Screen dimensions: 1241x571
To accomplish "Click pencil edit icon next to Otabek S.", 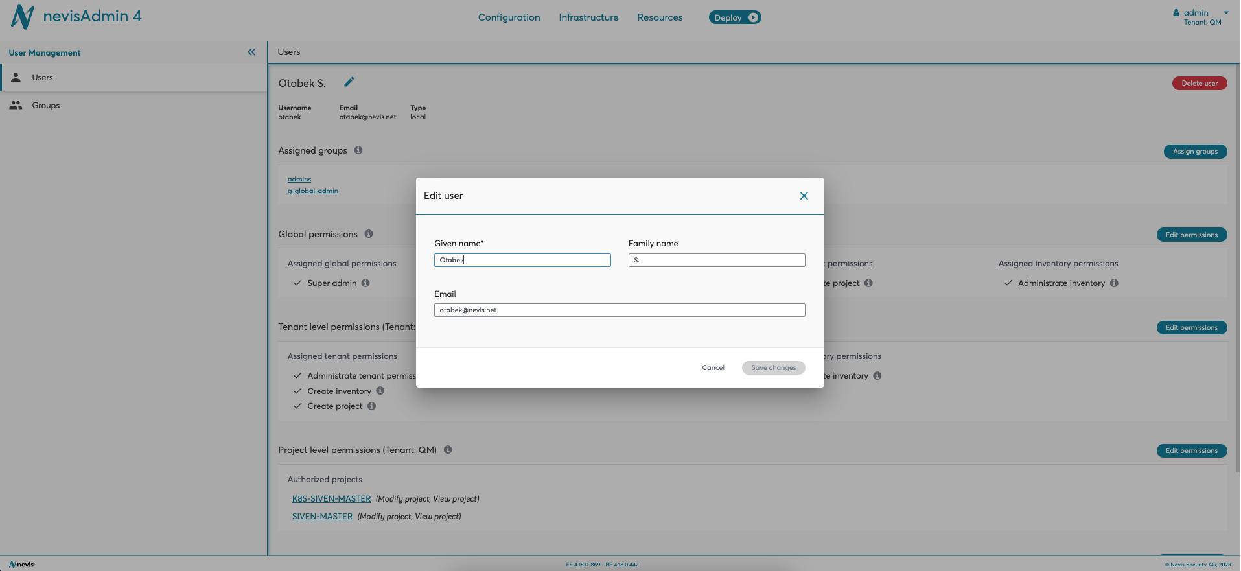I will click(349, 82).
